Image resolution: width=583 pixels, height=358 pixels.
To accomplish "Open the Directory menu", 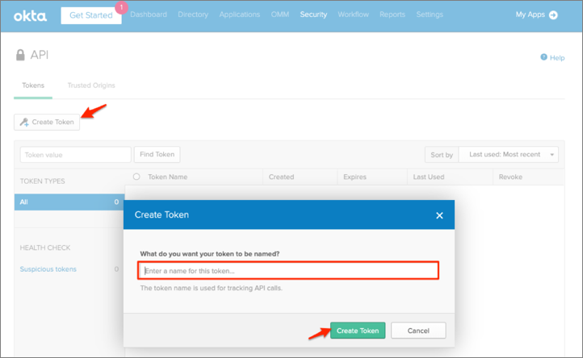I will tap(191, 15).
